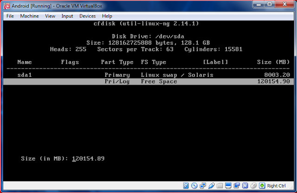297x193 pixels.
Task: Click the FS Type column header
Action: click(x=154, y=62)
